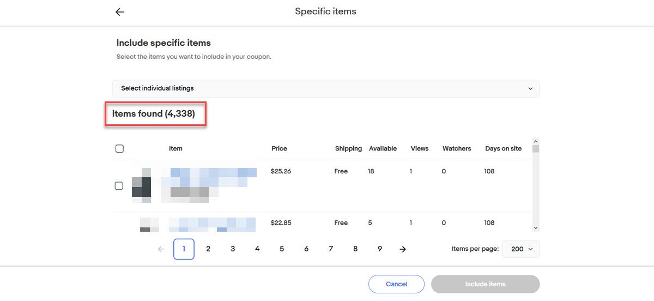Click the Days on site column header

503,148
